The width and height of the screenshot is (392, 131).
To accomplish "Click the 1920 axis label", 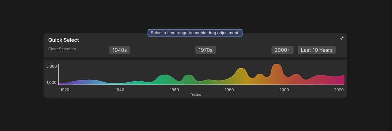I will pyautogui.click(x=65, y=90).
